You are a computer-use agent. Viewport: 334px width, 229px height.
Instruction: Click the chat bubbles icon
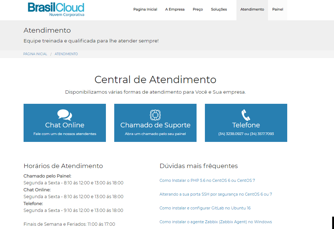pos(65,115)
